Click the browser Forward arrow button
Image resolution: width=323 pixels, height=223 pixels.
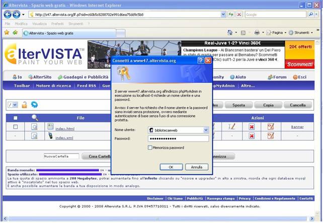(x=16, y=15)
